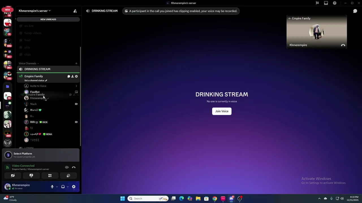This screenshot has width=362, height=203.
Task: Open microphone input options arrow
Action: (x=57, y=187)
